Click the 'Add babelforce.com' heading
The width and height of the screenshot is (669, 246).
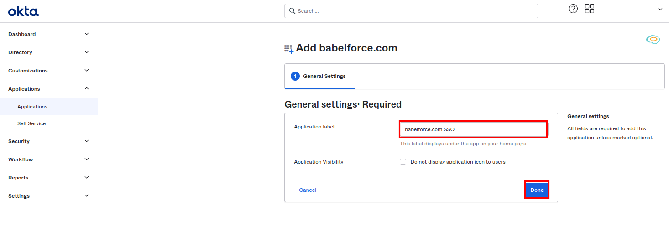pyautogui.click(x=346, y=48)
